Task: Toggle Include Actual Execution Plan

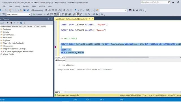Action: click(x=63, y=14)
